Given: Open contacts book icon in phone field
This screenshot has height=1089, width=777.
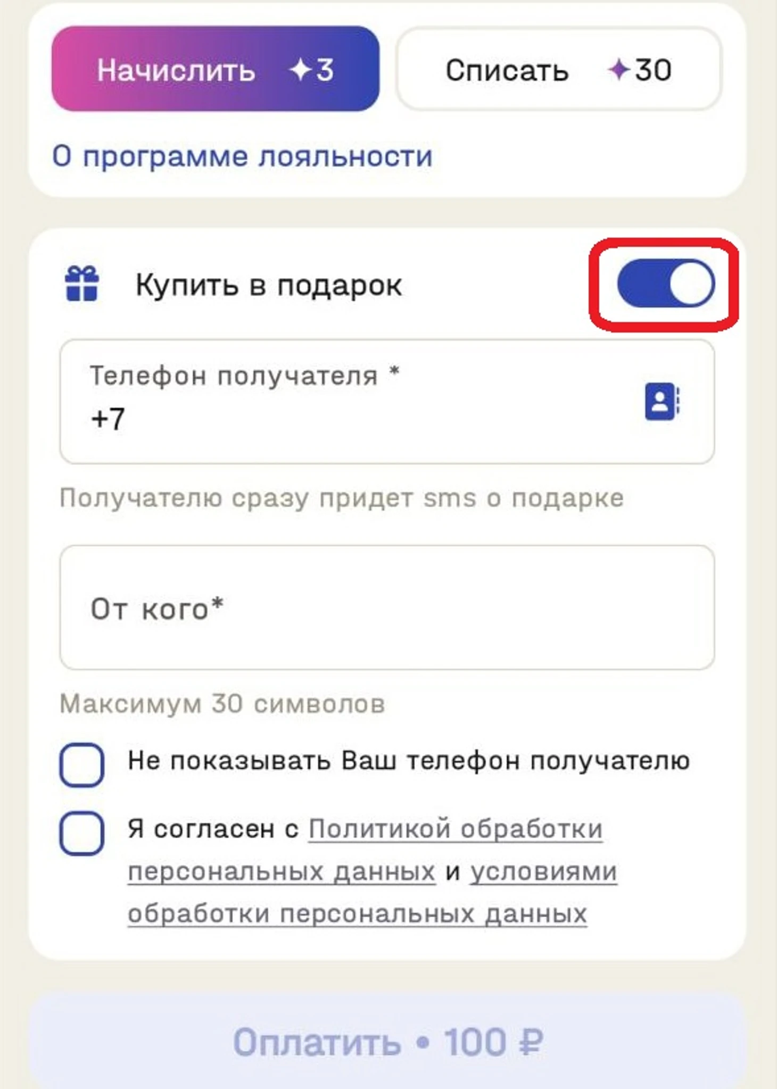Looking at the screenshot, I should pos(662,401).
